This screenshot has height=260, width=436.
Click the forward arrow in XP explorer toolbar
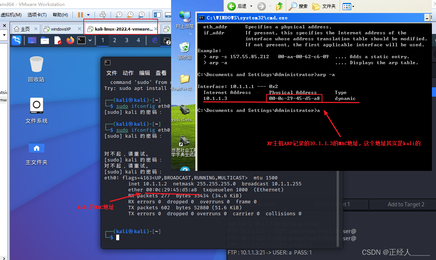262,6
